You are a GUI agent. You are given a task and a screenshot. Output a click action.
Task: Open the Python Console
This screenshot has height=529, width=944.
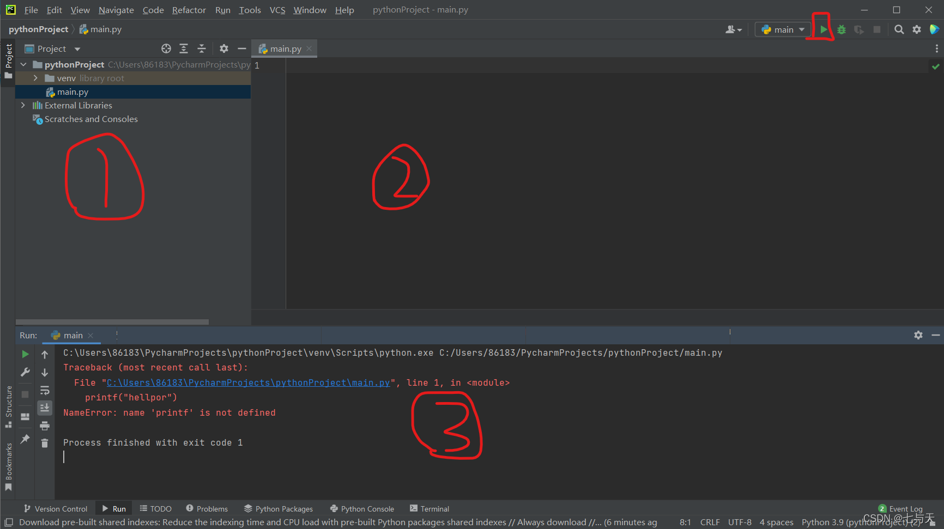click(362, 509)
